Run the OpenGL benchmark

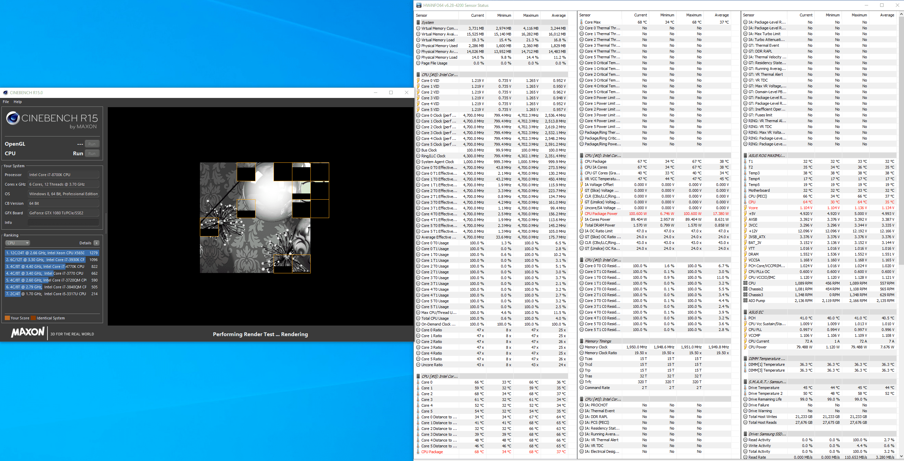(x=92, y=144)
